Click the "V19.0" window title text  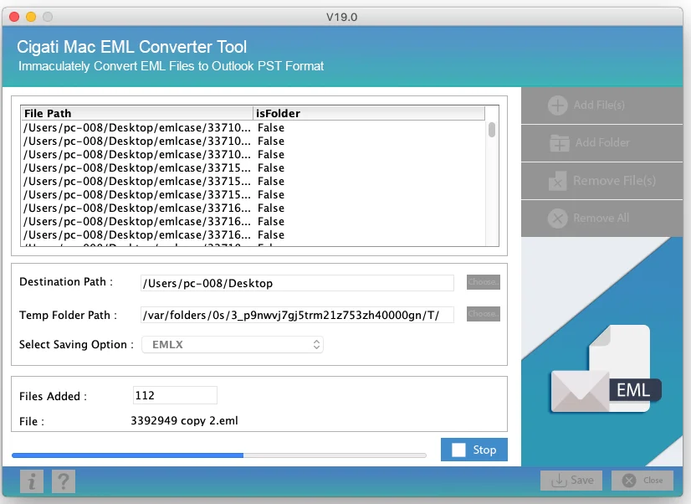pyautogui.click(x=341, y=18)
